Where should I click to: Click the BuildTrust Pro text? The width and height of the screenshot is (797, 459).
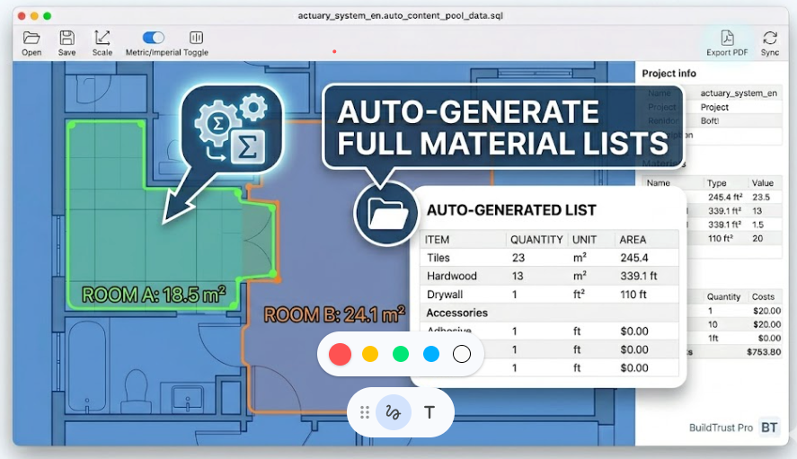[x=721, y=428]
